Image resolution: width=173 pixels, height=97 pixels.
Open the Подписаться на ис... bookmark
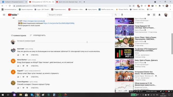[59, 9]
